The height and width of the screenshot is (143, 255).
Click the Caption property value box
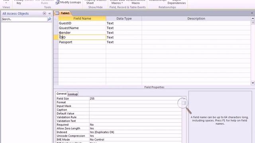pyautogui.click(x=135, y=110)
